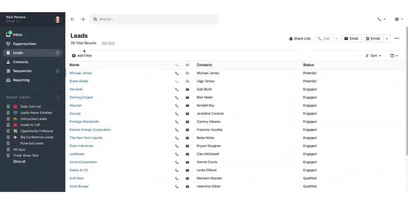Click the email icon in Wershall row
Viewport: 408px width, 204px height.
[x=187, y=89]
